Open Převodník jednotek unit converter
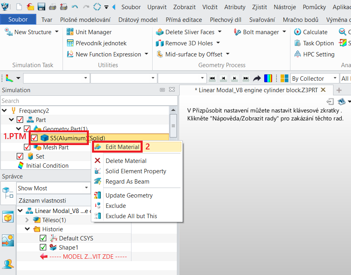 pyautogui.click(x=96, y=43)
